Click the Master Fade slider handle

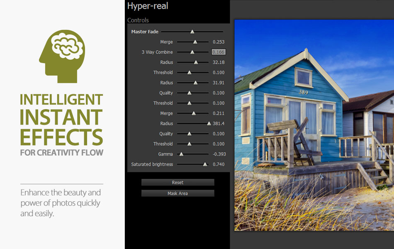click(x=192, y=32)
